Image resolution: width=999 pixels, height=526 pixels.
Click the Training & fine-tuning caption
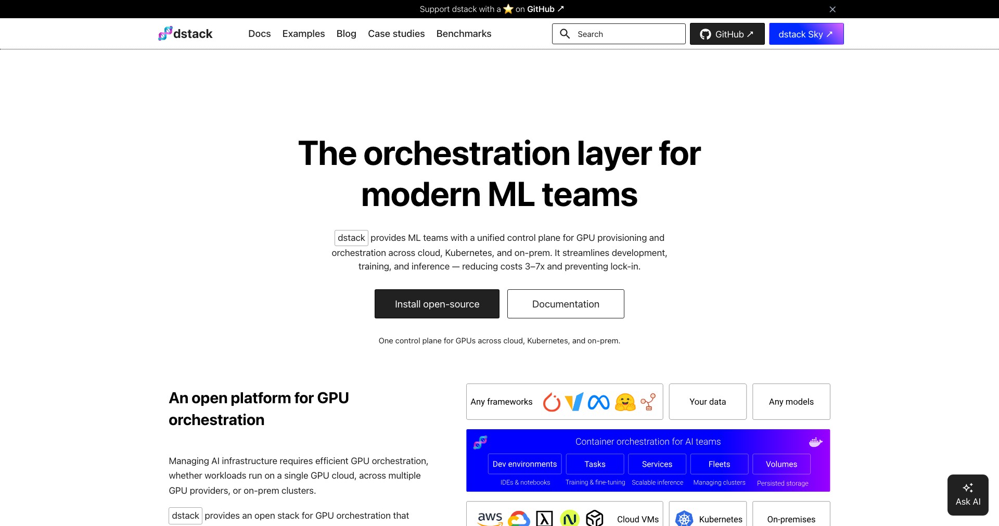(x=595, y=483)
